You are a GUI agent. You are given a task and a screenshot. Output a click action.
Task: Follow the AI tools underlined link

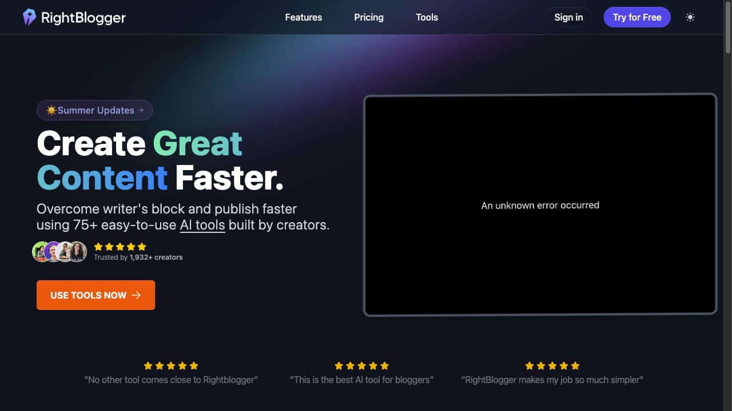(x=202, y=225)
